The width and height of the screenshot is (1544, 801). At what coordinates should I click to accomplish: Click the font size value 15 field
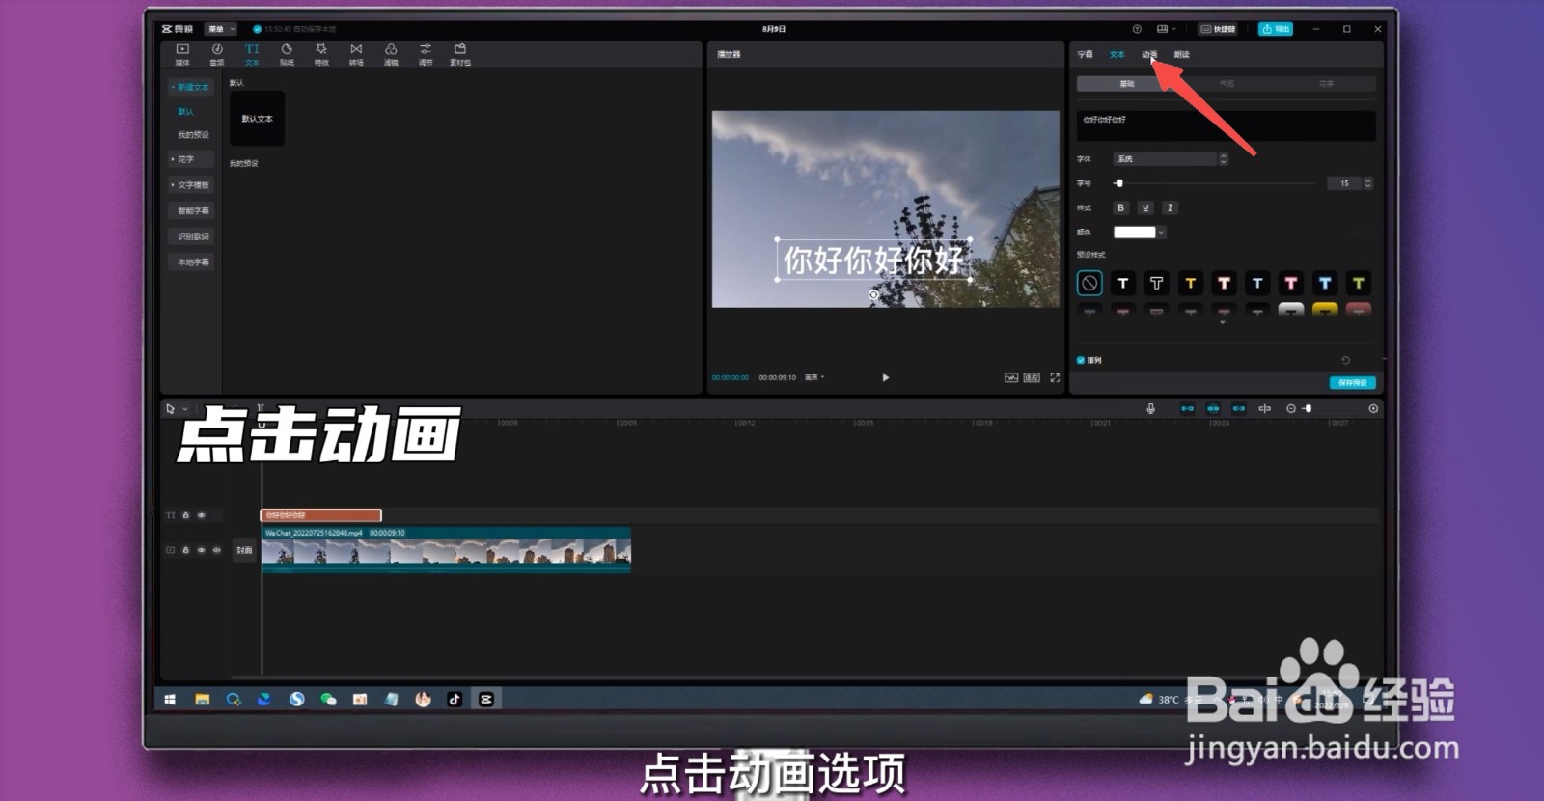click(1344, 183)
